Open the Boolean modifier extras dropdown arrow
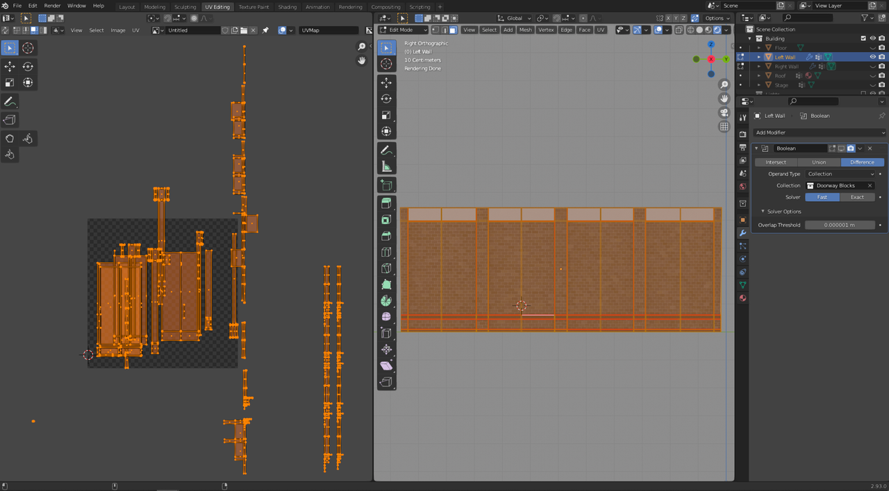 (860, 148)
